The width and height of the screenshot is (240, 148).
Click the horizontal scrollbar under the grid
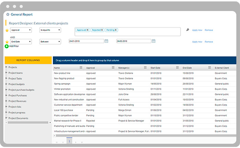coord(103,136)
